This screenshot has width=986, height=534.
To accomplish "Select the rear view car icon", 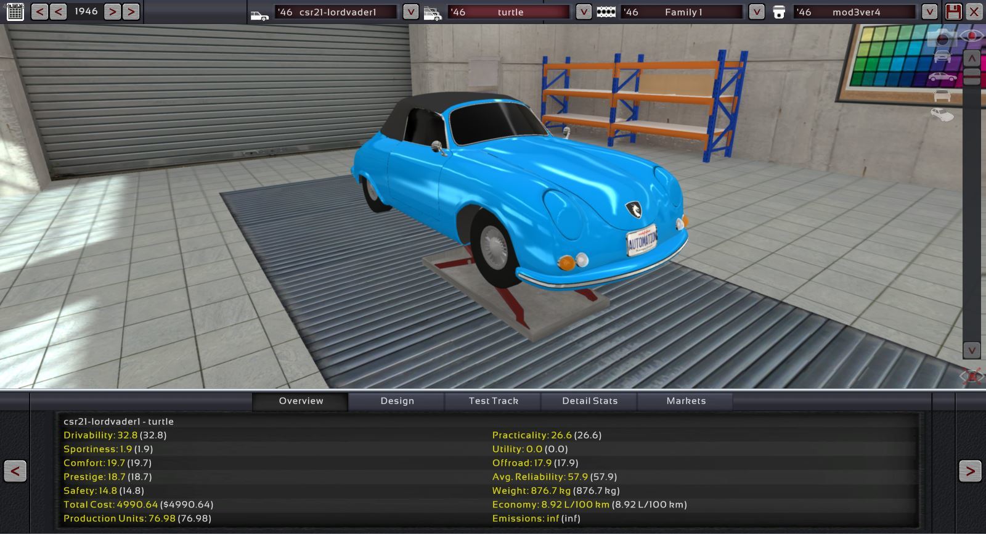I will click(942, 96).
